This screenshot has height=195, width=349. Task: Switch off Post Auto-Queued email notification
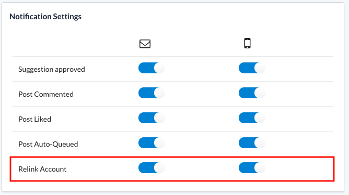click(x=152, y=143)
